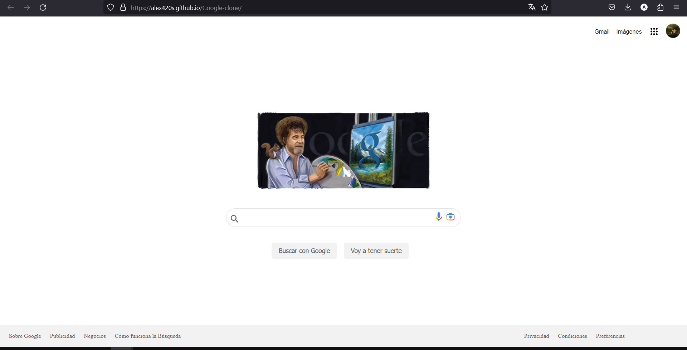Open the extensions puzzle icon

[x=660, y=7]
